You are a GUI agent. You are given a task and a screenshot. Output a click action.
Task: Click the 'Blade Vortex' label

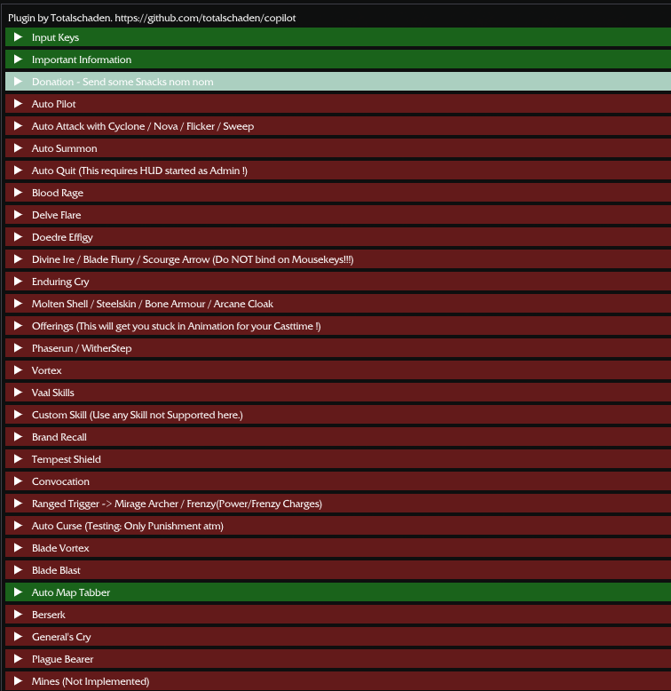[x=60, y=548]
